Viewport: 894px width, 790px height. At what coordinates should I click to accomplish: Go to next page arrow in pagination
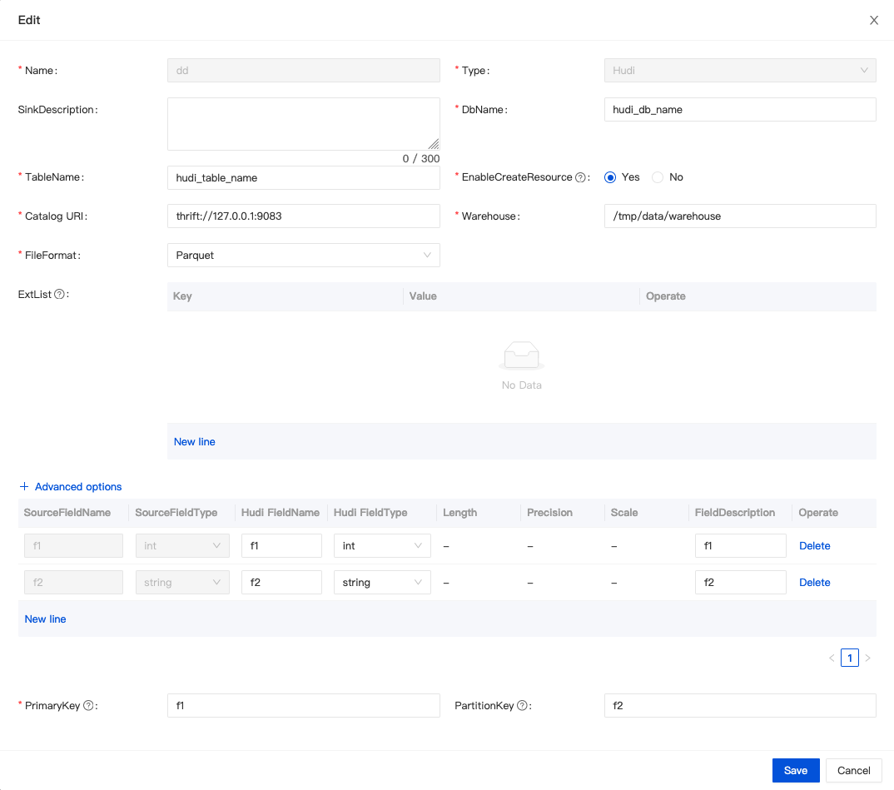pyautogui.click(x=867, y=658)
